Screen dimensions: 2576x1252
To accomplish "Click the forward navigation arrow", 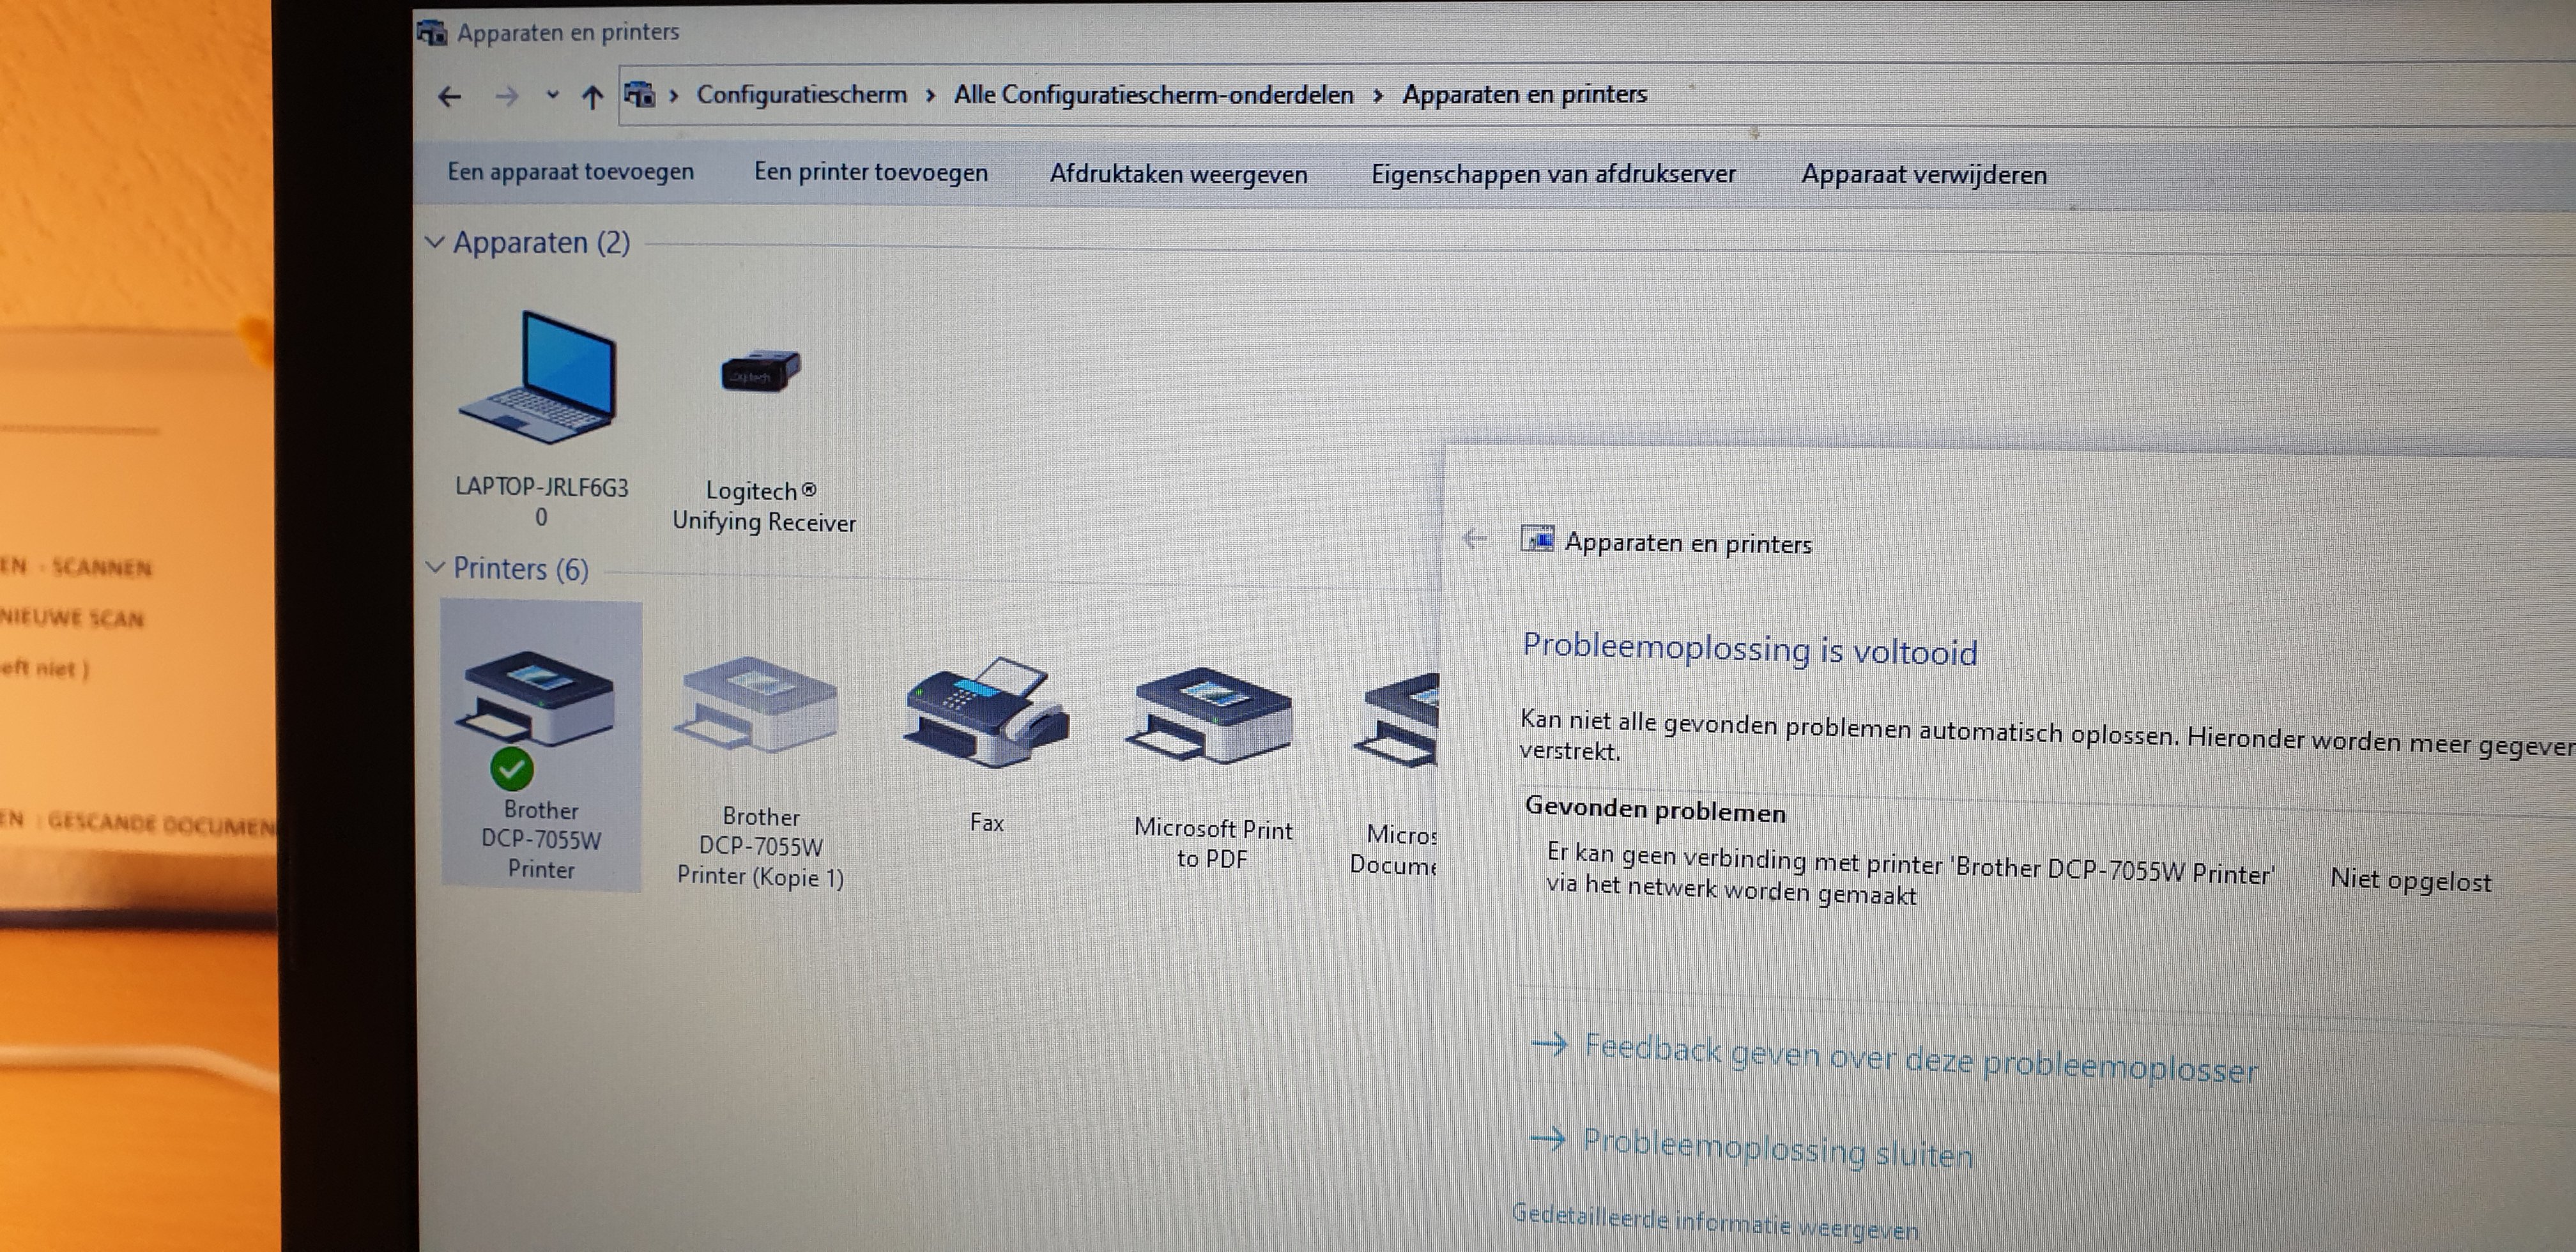I will click(507, 96).
